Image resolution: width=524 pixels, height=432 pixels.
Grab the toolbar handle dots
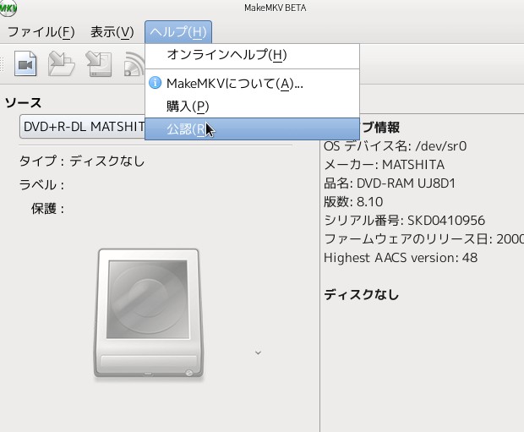click(x=2, y=63)
